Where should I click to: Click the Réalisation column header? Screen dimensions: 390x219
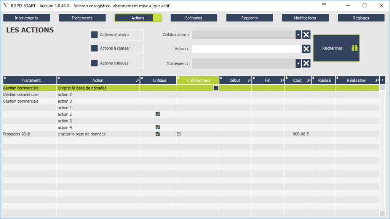357,80
